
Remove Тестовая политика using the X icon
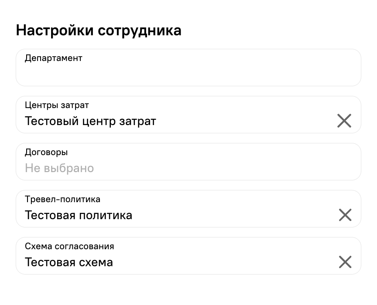tap(345, 215)
